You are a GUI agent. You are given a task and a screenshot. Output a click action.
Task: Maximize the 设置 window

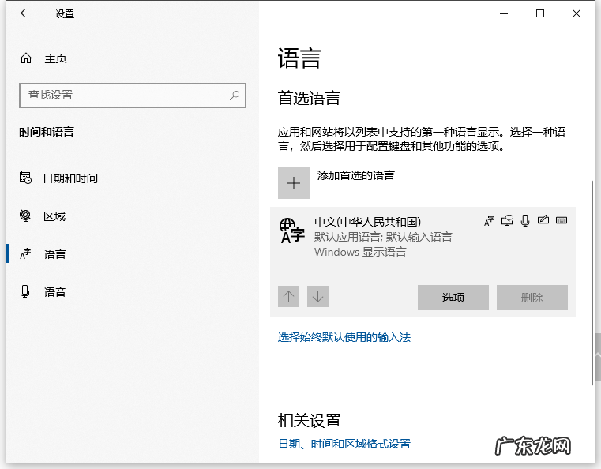click(x=540, y=13)
